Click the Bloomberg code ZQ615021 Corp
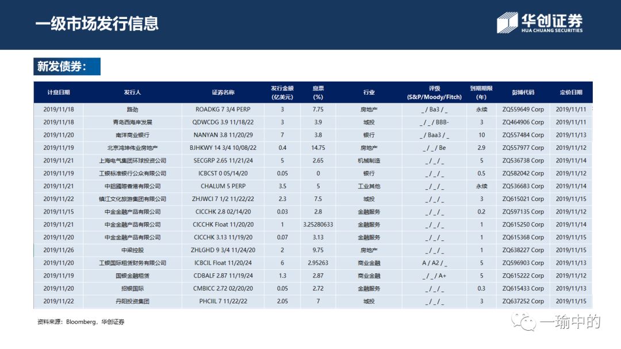This screenshot has width=621, height=349. [x=523, y=199]
